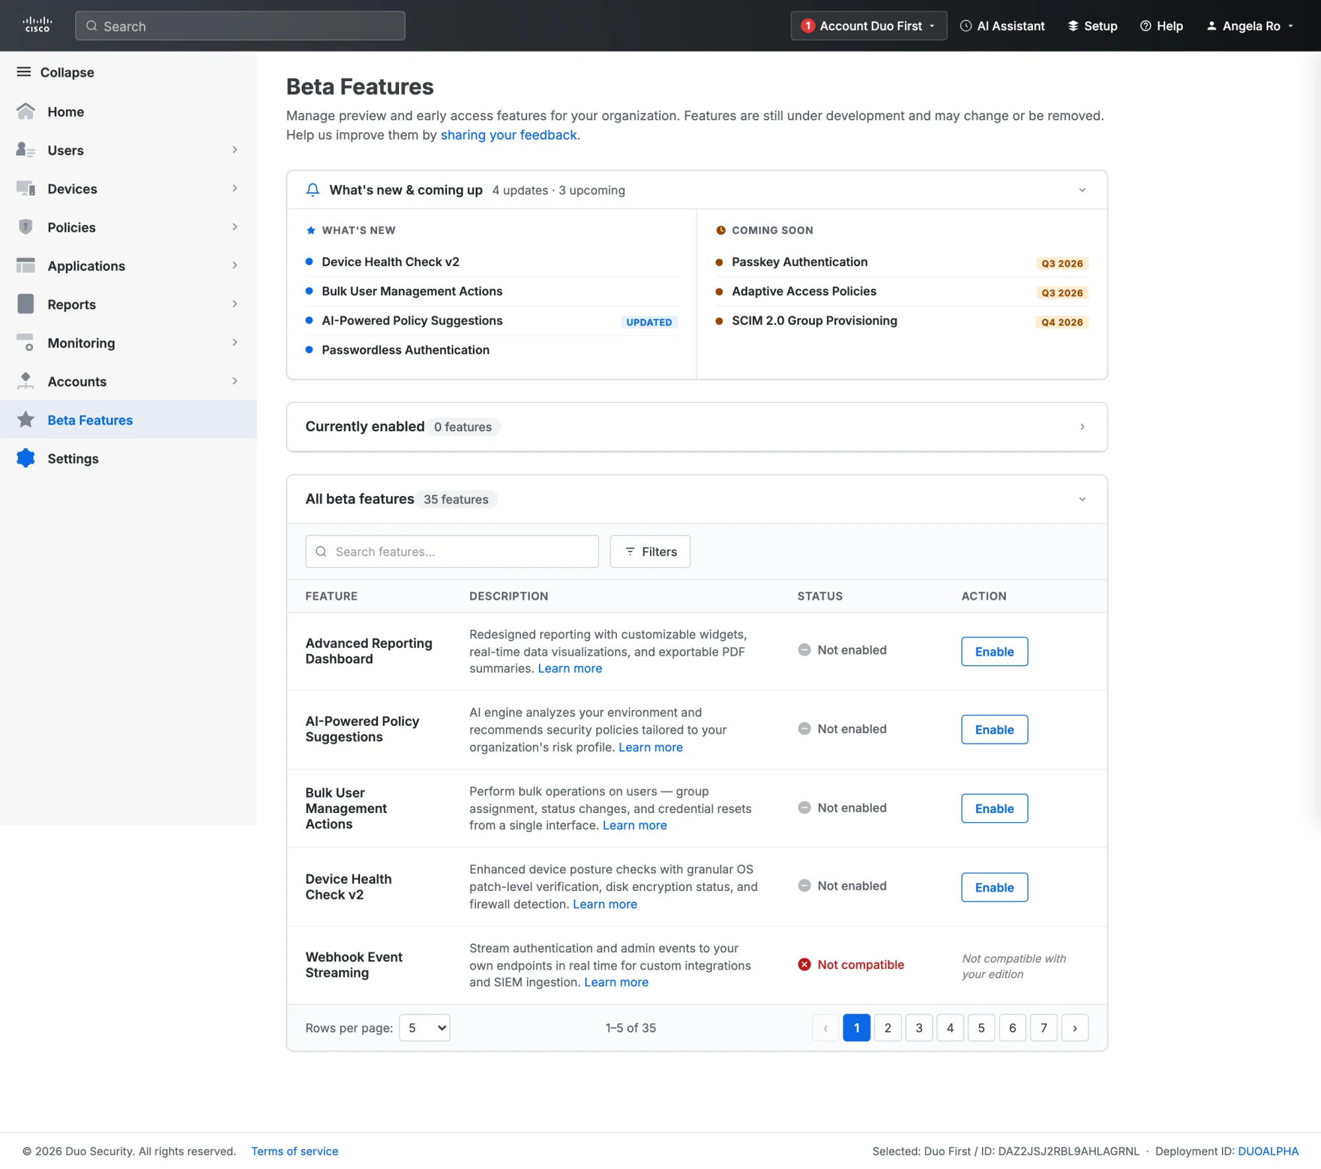Open Terms of service link
This screenshot has height=1169, width=1321.
point(295,1151)
